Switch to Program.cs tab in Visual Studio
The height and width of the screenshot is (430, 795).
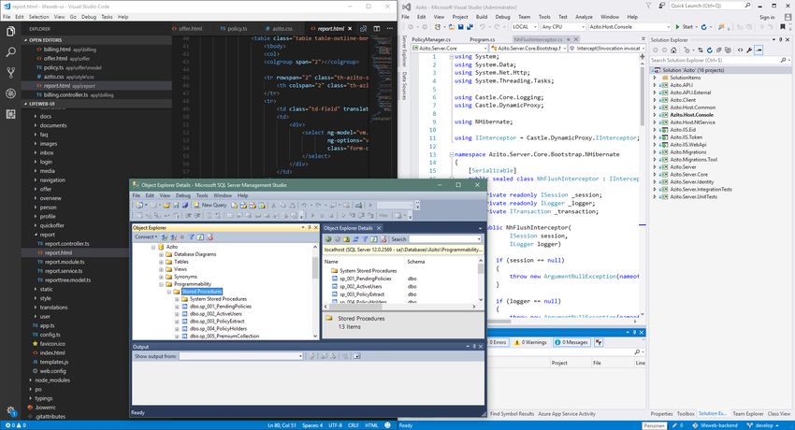tap(483, 39)
